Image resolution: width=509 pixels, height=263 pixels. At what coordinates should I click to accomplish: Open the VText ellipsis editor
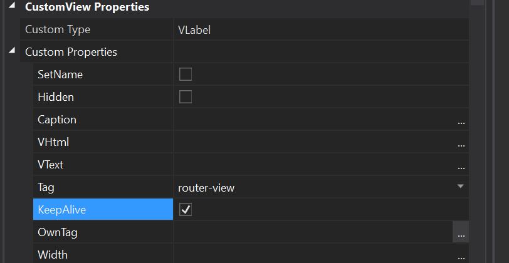tap(461, 165)
